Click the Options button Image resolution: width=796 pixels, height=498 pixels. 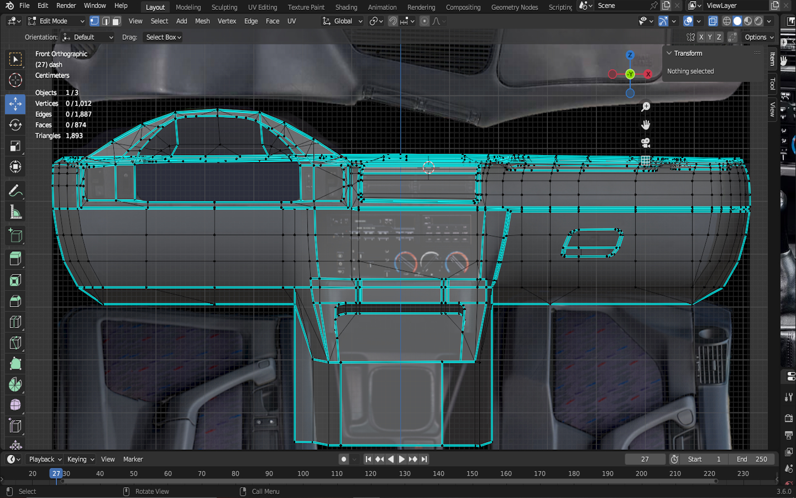(759, 37)
